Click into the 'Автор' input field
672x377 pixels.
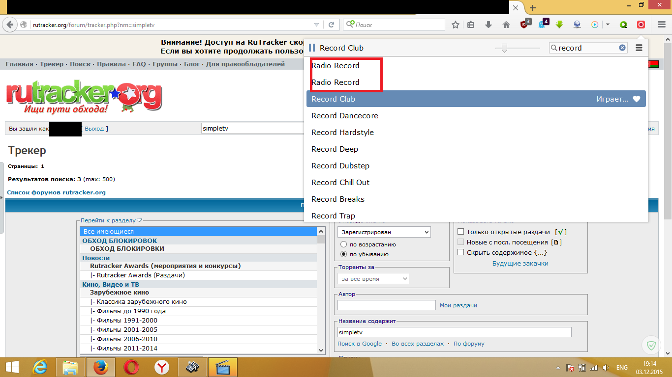click(386, 305)
